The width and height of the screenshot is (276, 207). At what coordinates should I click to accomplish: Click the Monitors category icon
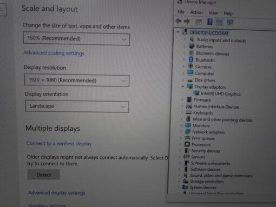pos(188,125)
